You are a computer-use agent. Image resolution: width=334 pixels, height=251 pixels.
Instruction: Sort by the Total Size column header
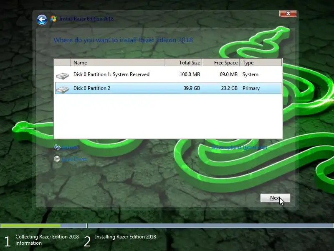[183, 62]
